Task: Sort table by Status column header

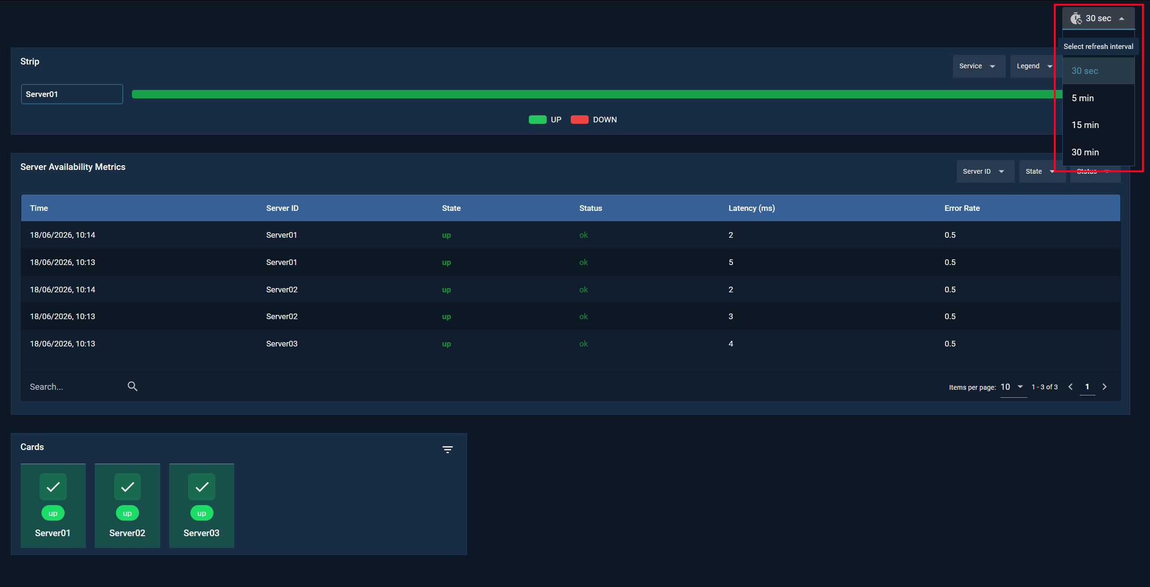Action: (x=591, y=208)
